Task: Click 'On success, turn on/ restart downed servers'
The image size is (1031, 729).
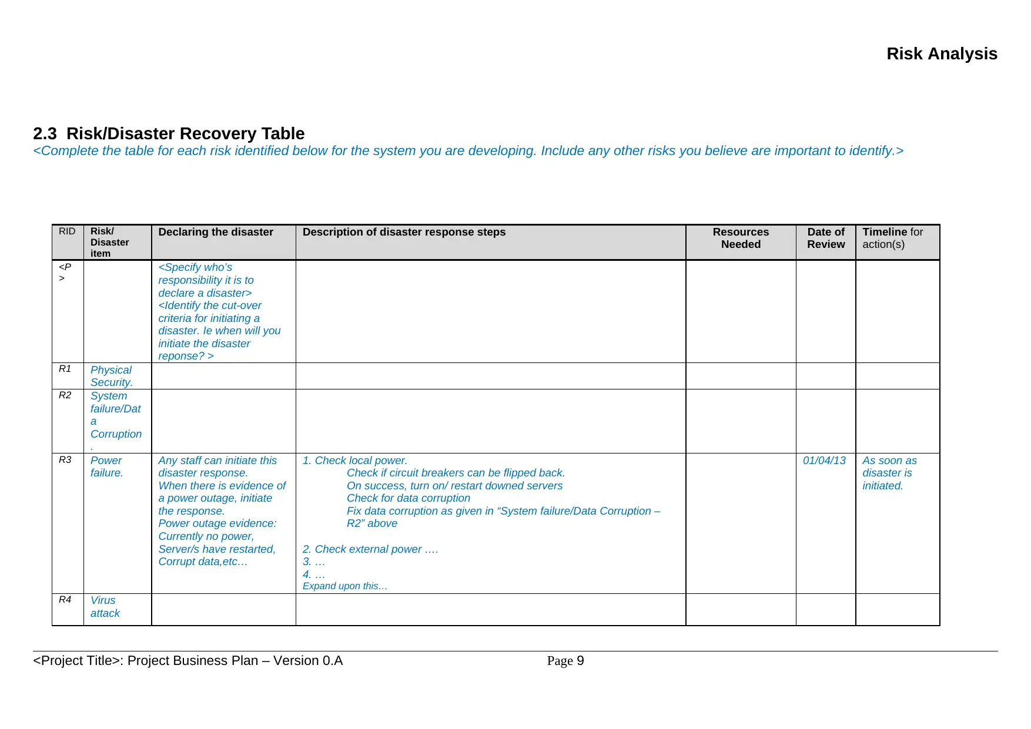Action: pos(454,486)
